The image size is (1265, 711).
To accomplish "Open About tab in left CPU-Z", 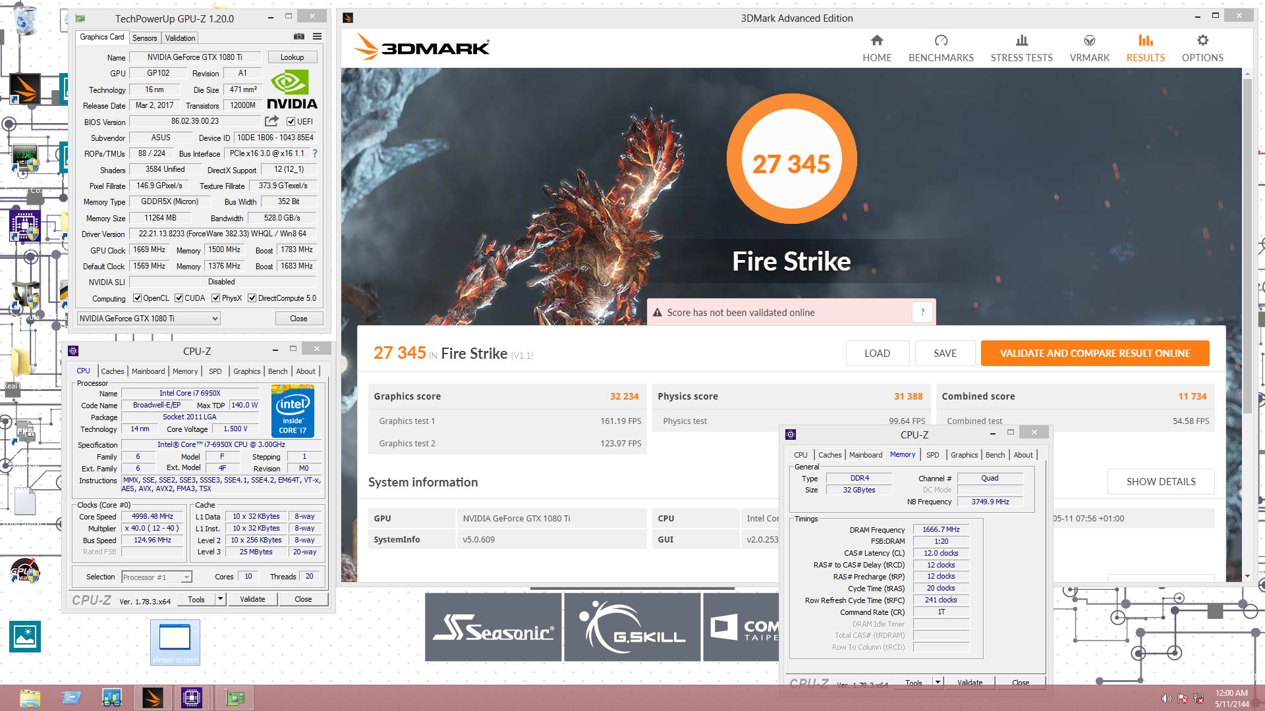I will pyautogui.click(x=306, y=371).
